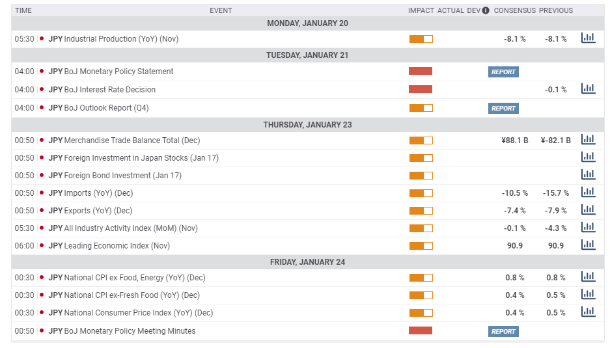Click the IMPACT column header
This screenshot has height=348, width=610.
[x=421, y=10]
